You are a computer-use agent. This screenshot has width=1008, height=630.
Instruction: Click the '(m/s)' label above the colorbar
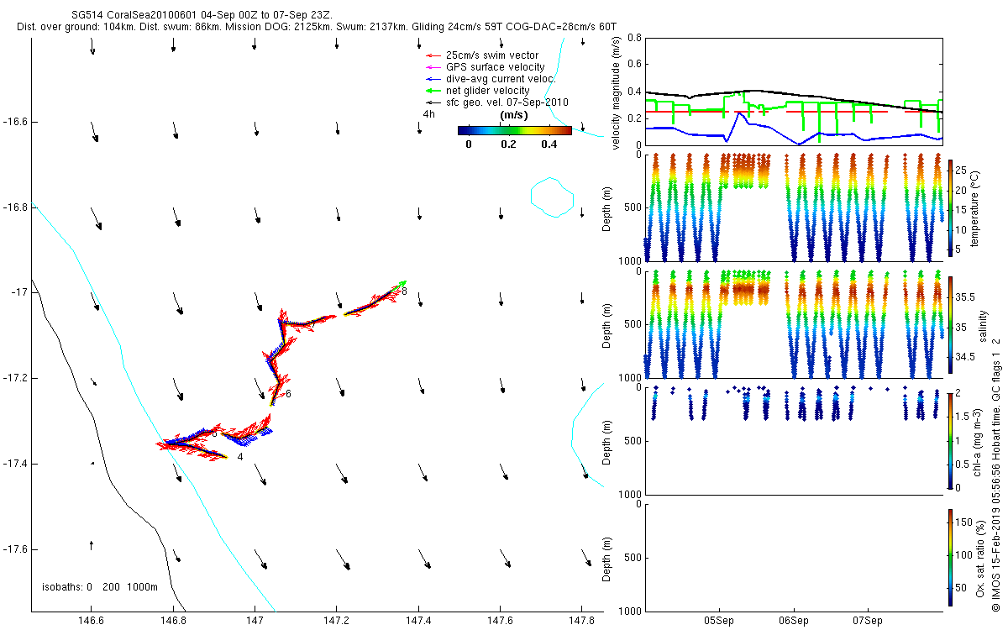(x=513, y=115)
